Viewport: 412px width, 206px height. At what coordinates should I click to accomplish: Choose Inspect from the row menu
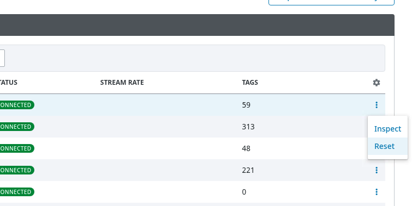pyautogui.click(x=387, y=129)
